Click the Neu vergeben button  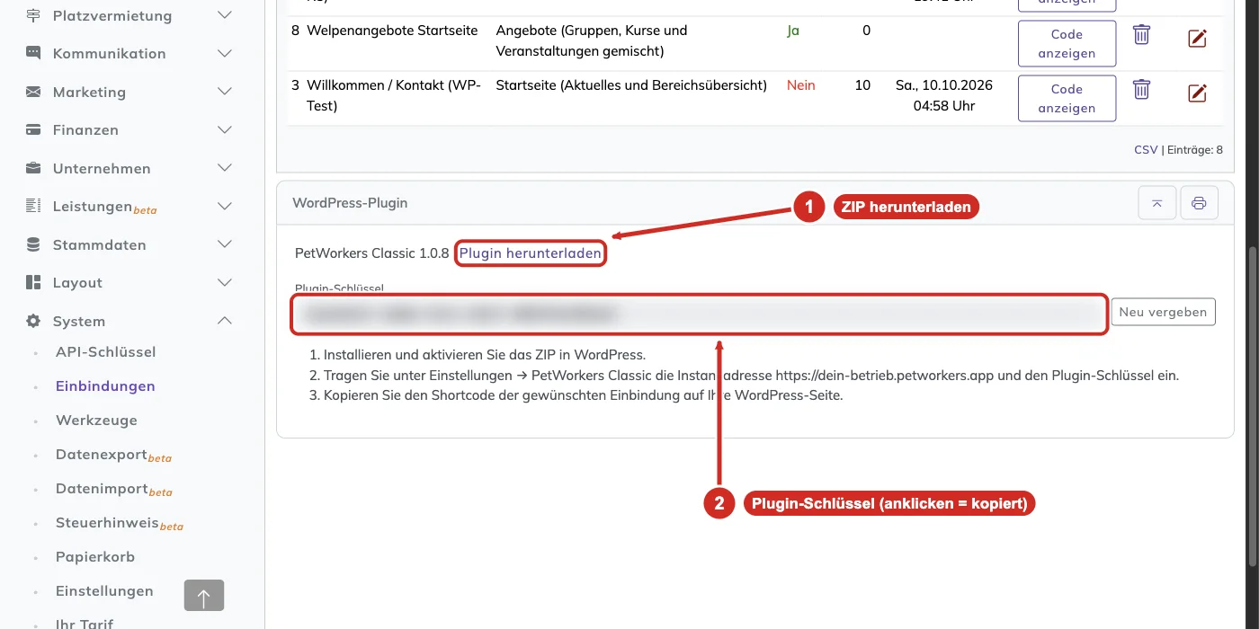point(1163,312)
